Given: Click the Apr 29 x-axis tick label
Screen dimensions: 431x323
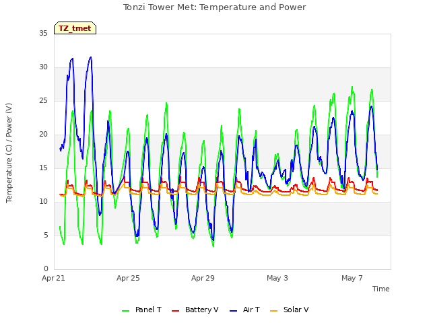Looking at the screenshot, I should (203, 278).
